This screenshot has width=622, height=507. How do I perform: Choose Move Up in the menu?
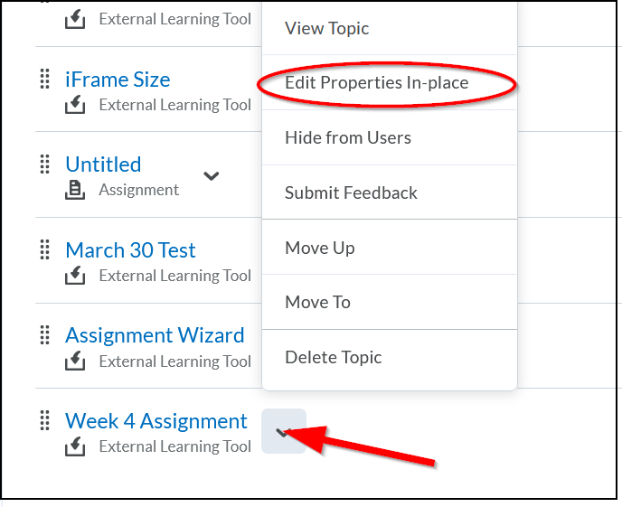pyautogui.click(x=319, y=248)
